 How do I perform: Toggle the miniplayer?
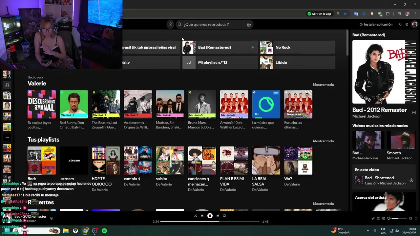point(410,218)
